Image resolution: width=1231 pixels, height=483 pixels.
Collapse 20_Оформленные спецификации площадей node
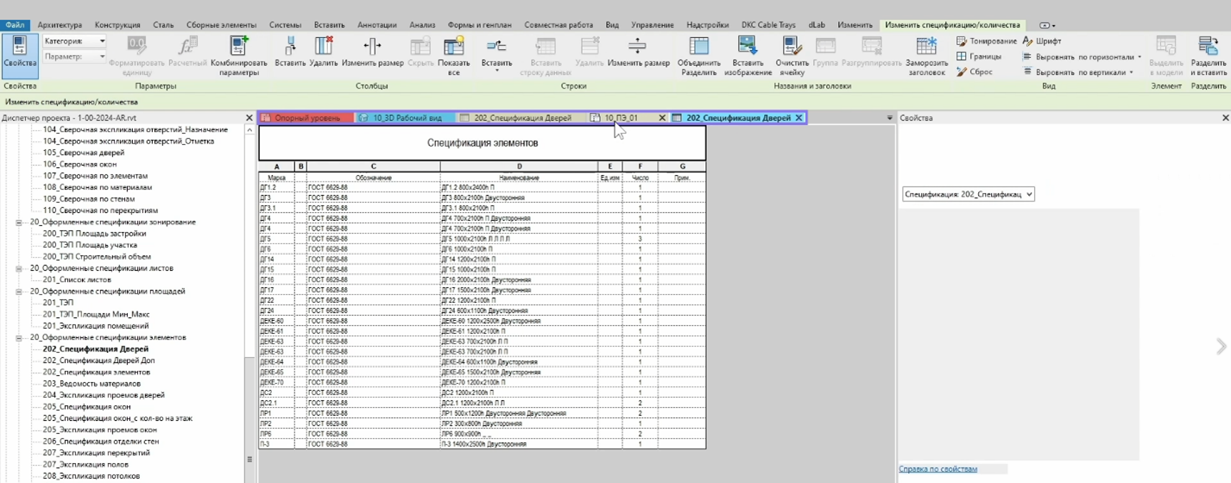pos(19,292)
